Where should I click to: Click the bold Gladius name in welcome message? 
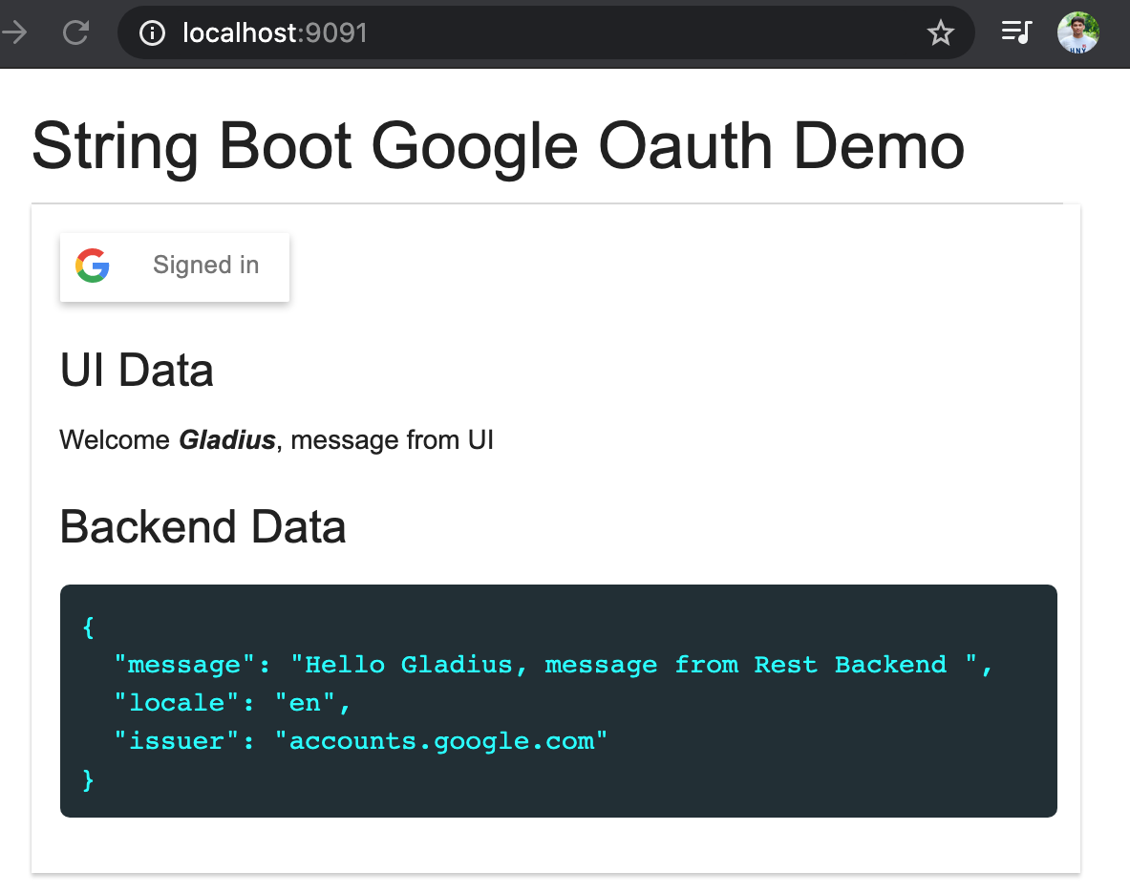point(227,439)
